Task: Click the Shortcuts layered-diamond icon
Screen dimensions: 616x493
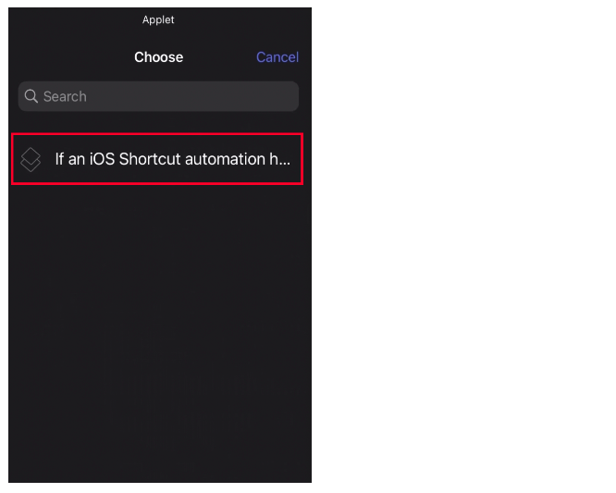Action: pyautogui.click(x=31, y=159)
